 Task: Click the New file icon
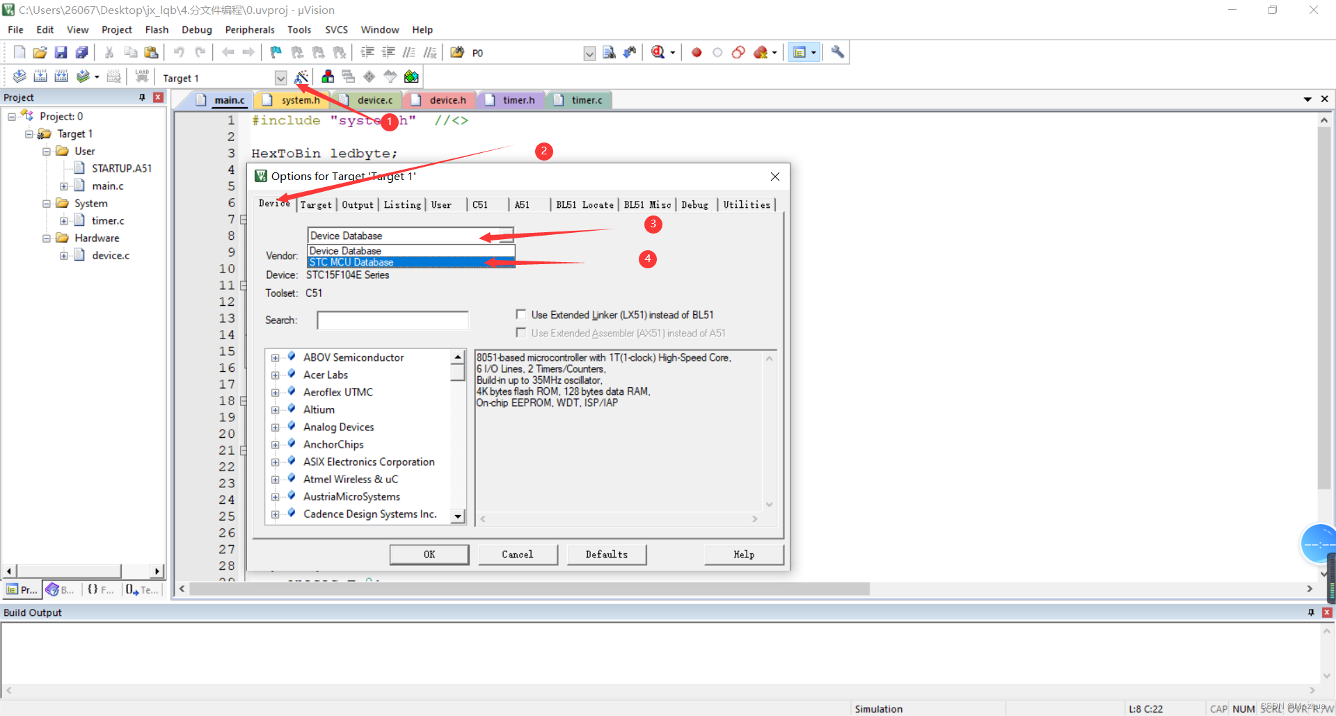[19, 52]
